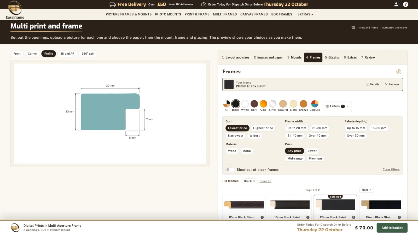This screenshot has width=418, height=235.
Task: Go to Next page of frames
Action: point(367,190)
